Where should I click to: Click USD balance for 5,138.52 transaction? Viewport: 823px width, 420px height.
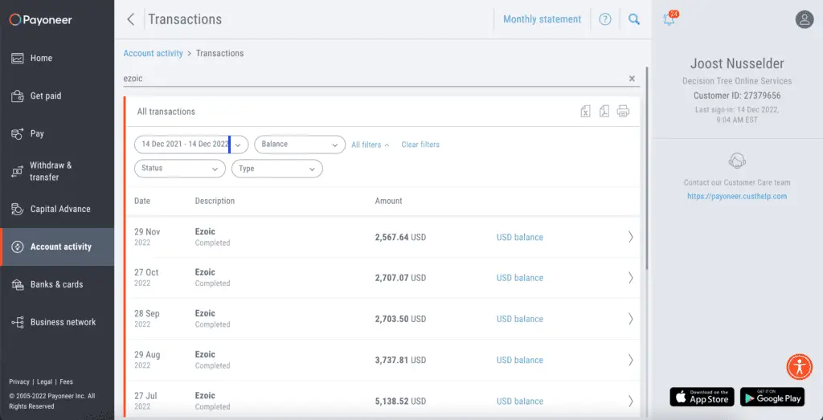click(520, 401)
